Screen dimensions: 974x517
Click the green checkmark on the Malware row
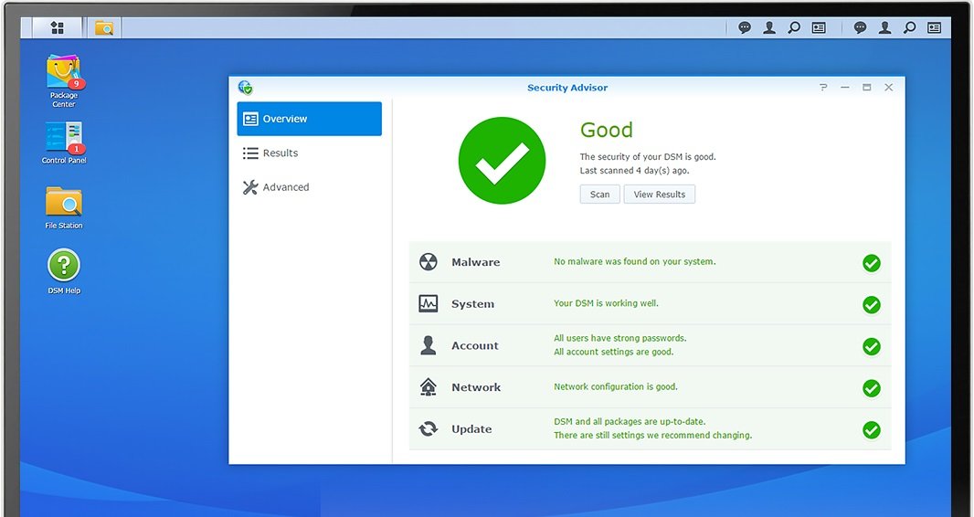tap(872, 263)
